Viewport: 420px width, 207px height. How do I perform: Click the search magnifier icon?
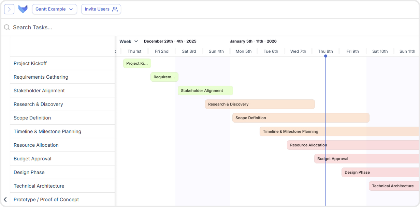(x=7, y=27)
